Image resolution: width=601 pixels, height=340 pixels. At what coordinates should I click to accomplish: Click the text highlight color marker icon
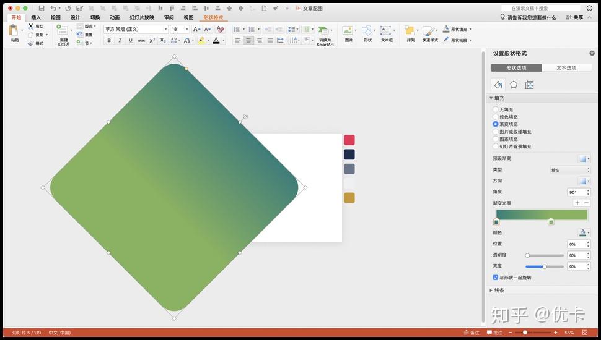[x=201, y=40]
